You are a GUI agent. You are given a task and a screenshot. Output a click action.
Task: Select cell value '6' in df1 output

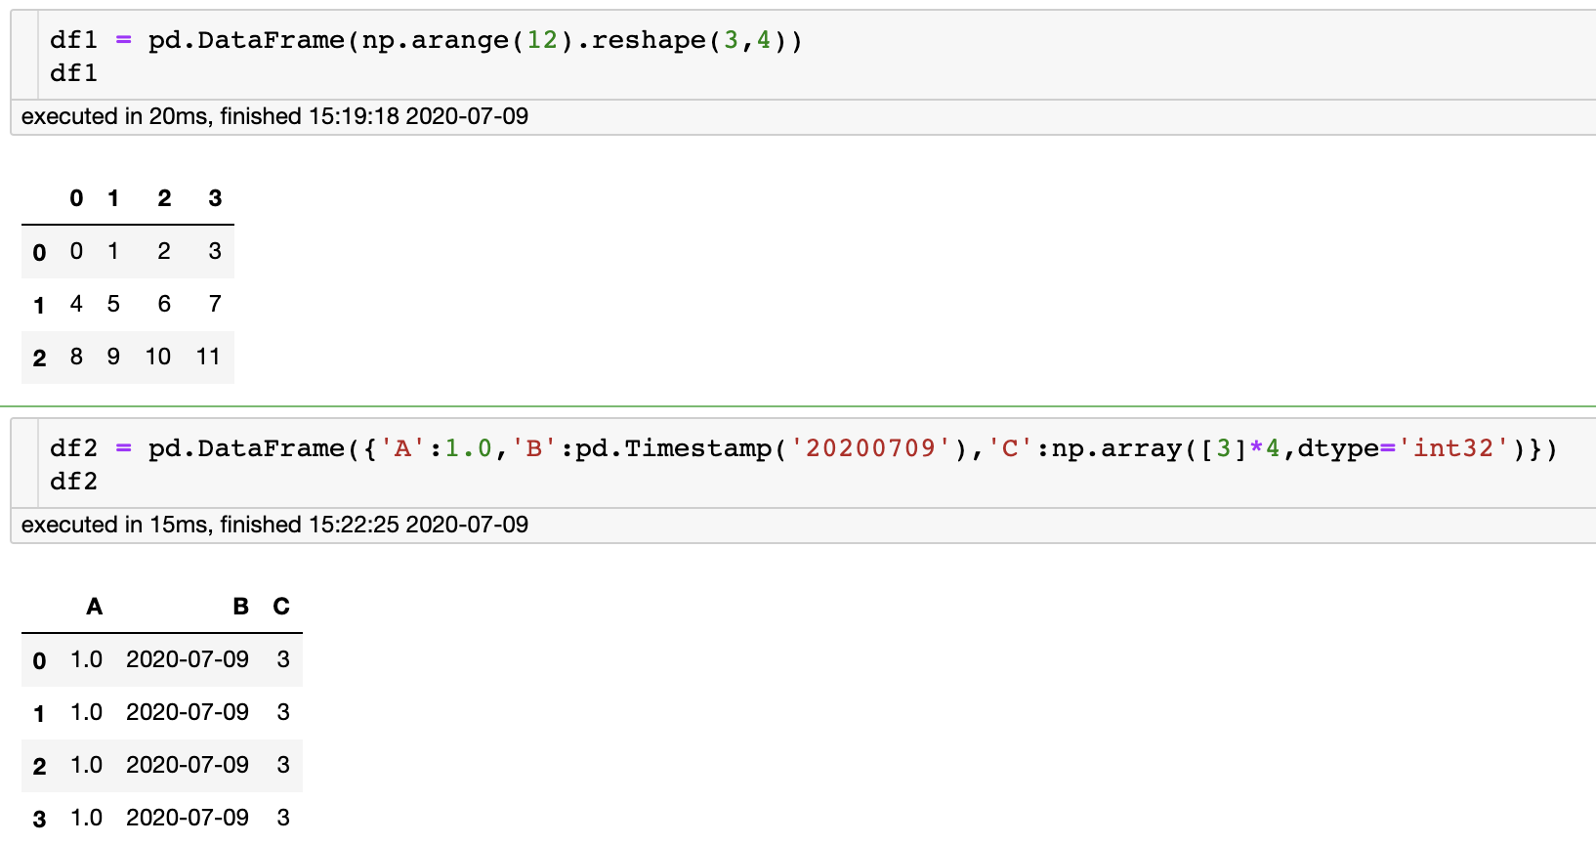pyautogui.click(x=164, y=304)
